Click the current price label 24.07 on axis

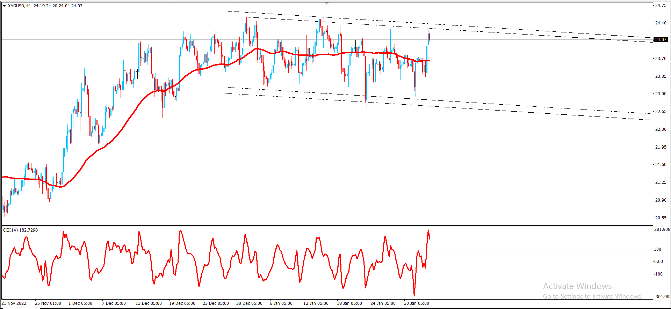tap(661, 40)
